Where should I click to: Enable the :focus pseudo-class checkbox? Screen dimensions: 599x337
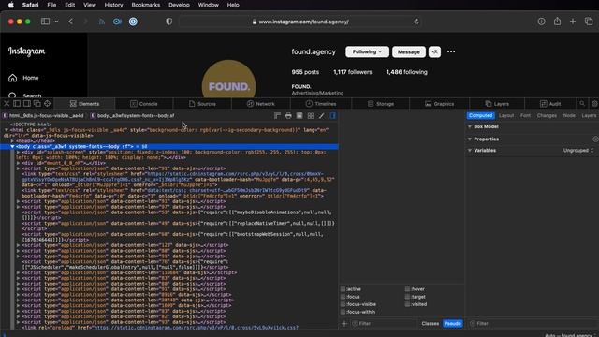coord(343,297)
